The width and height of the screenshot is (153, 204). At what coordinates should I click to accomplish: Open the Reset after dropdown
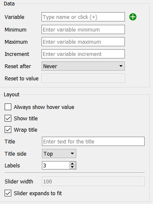(83, 66)
